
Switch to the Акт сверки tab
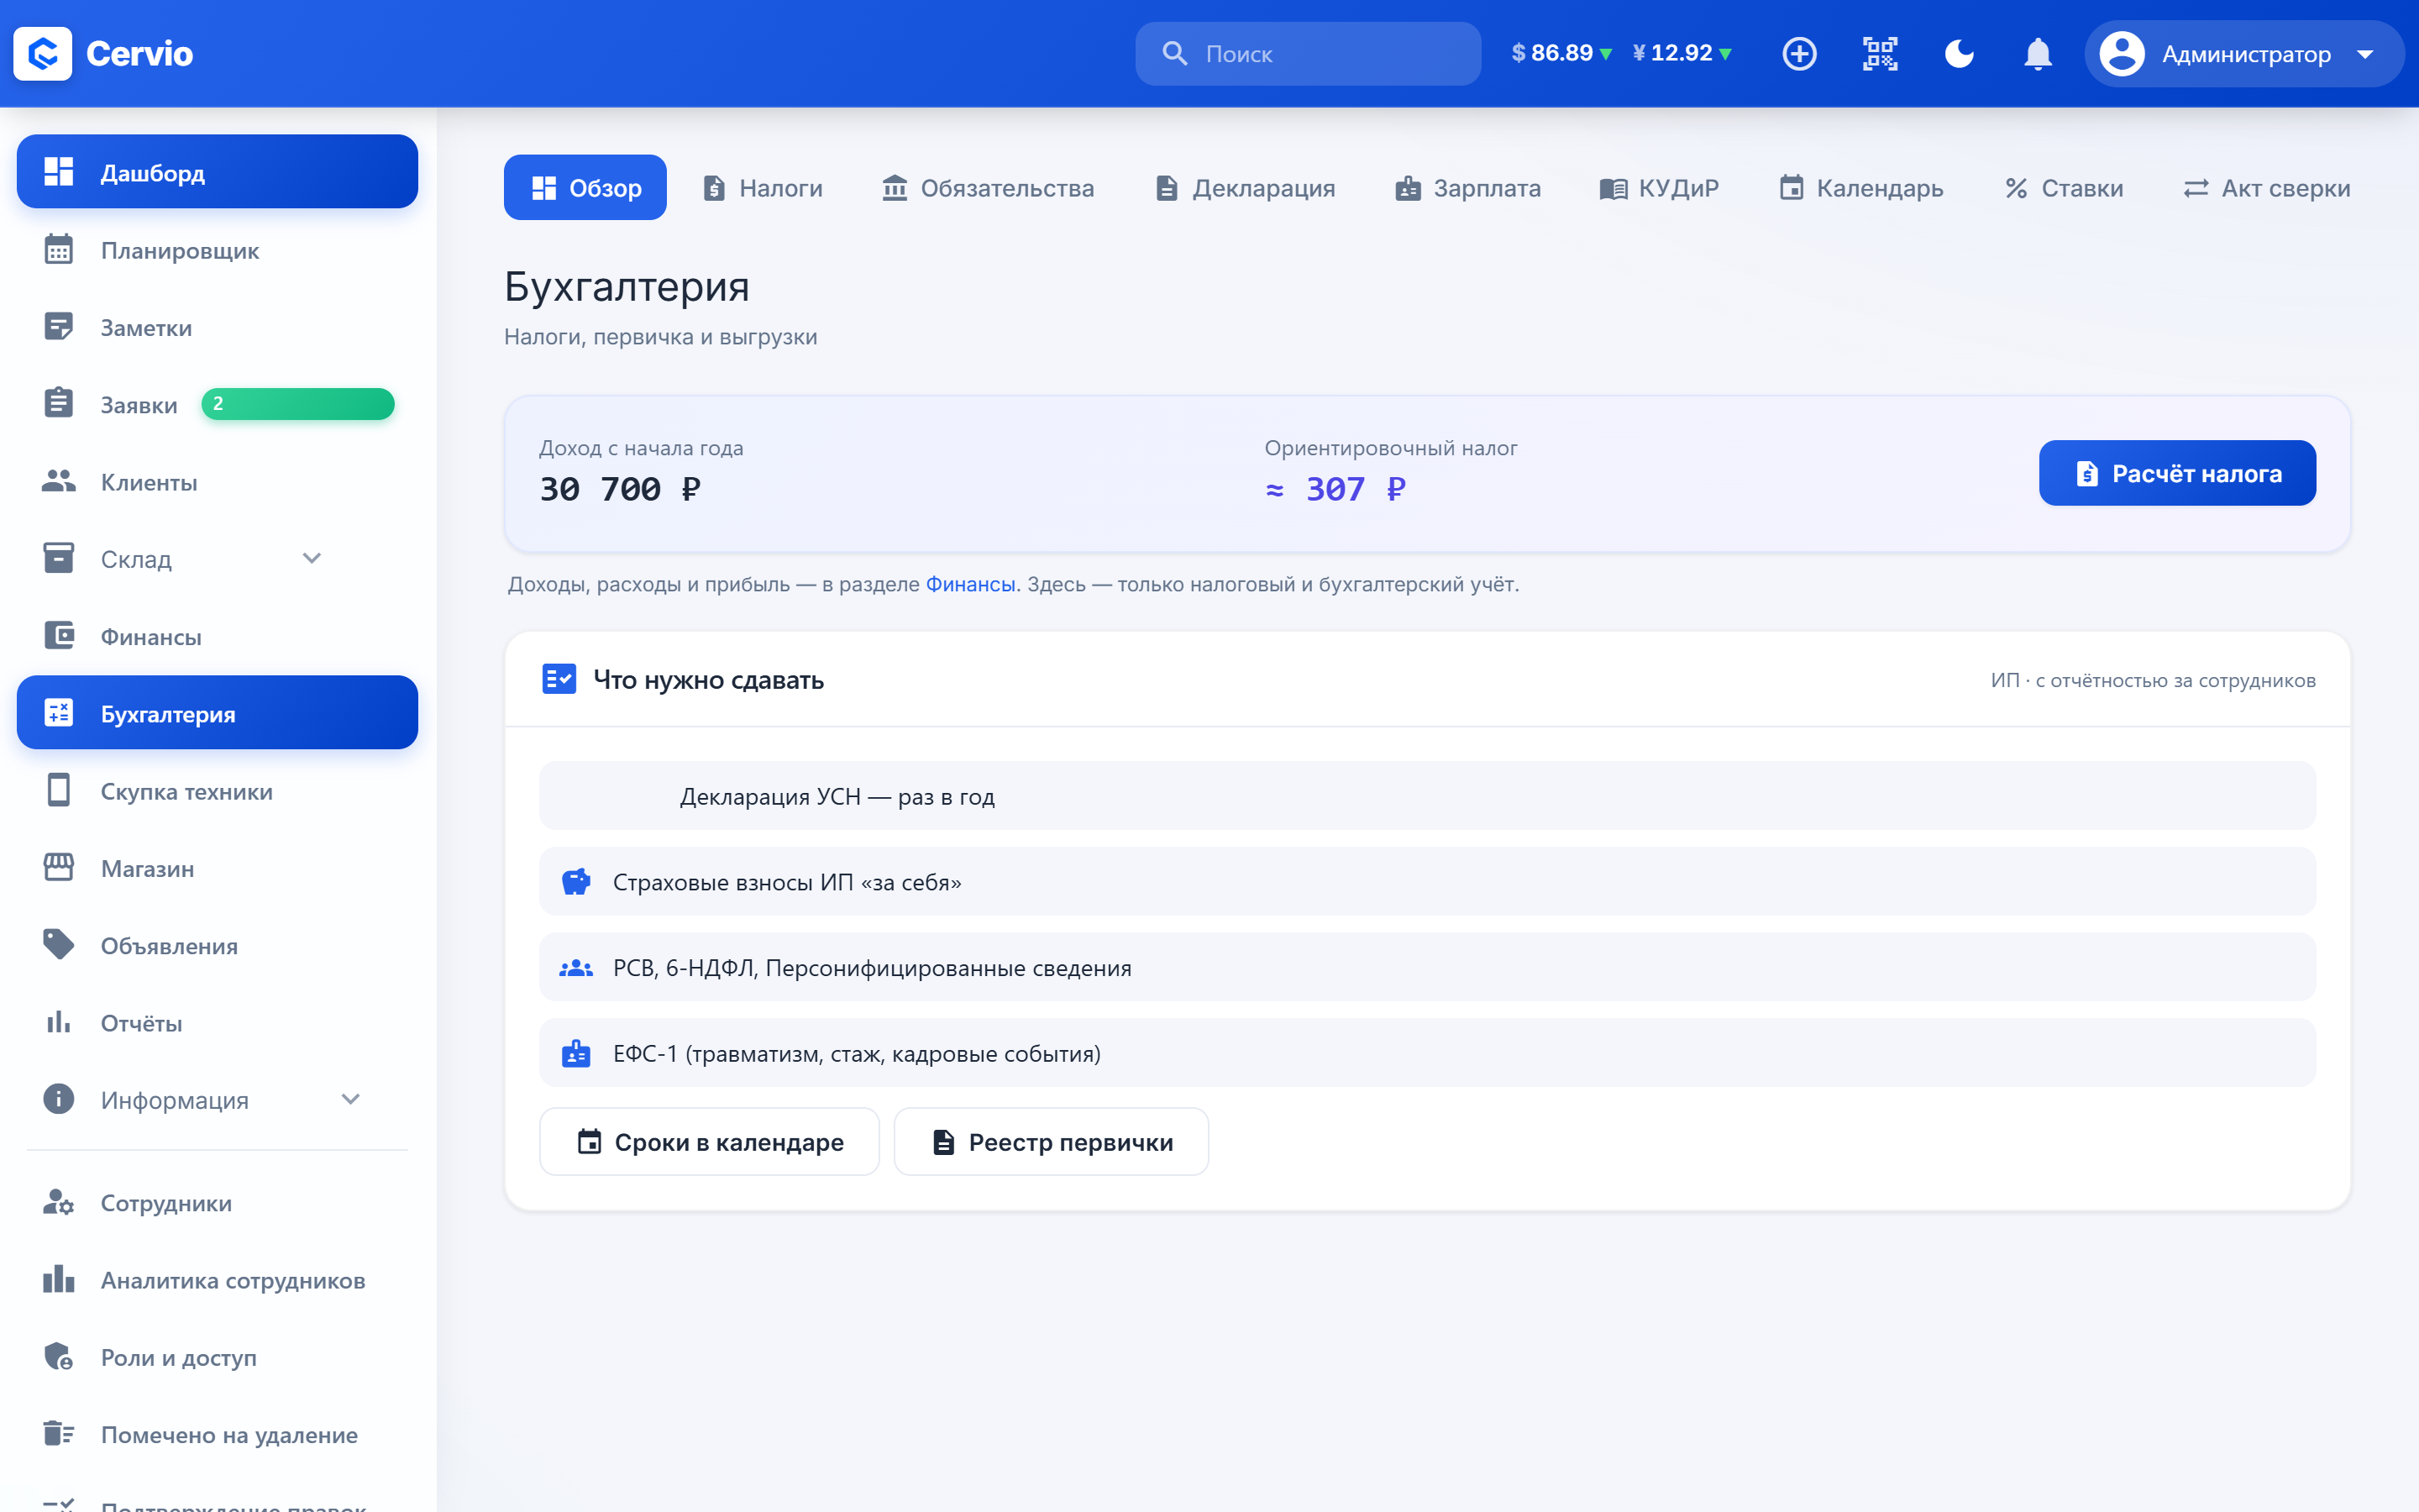tap(2266, 188)
